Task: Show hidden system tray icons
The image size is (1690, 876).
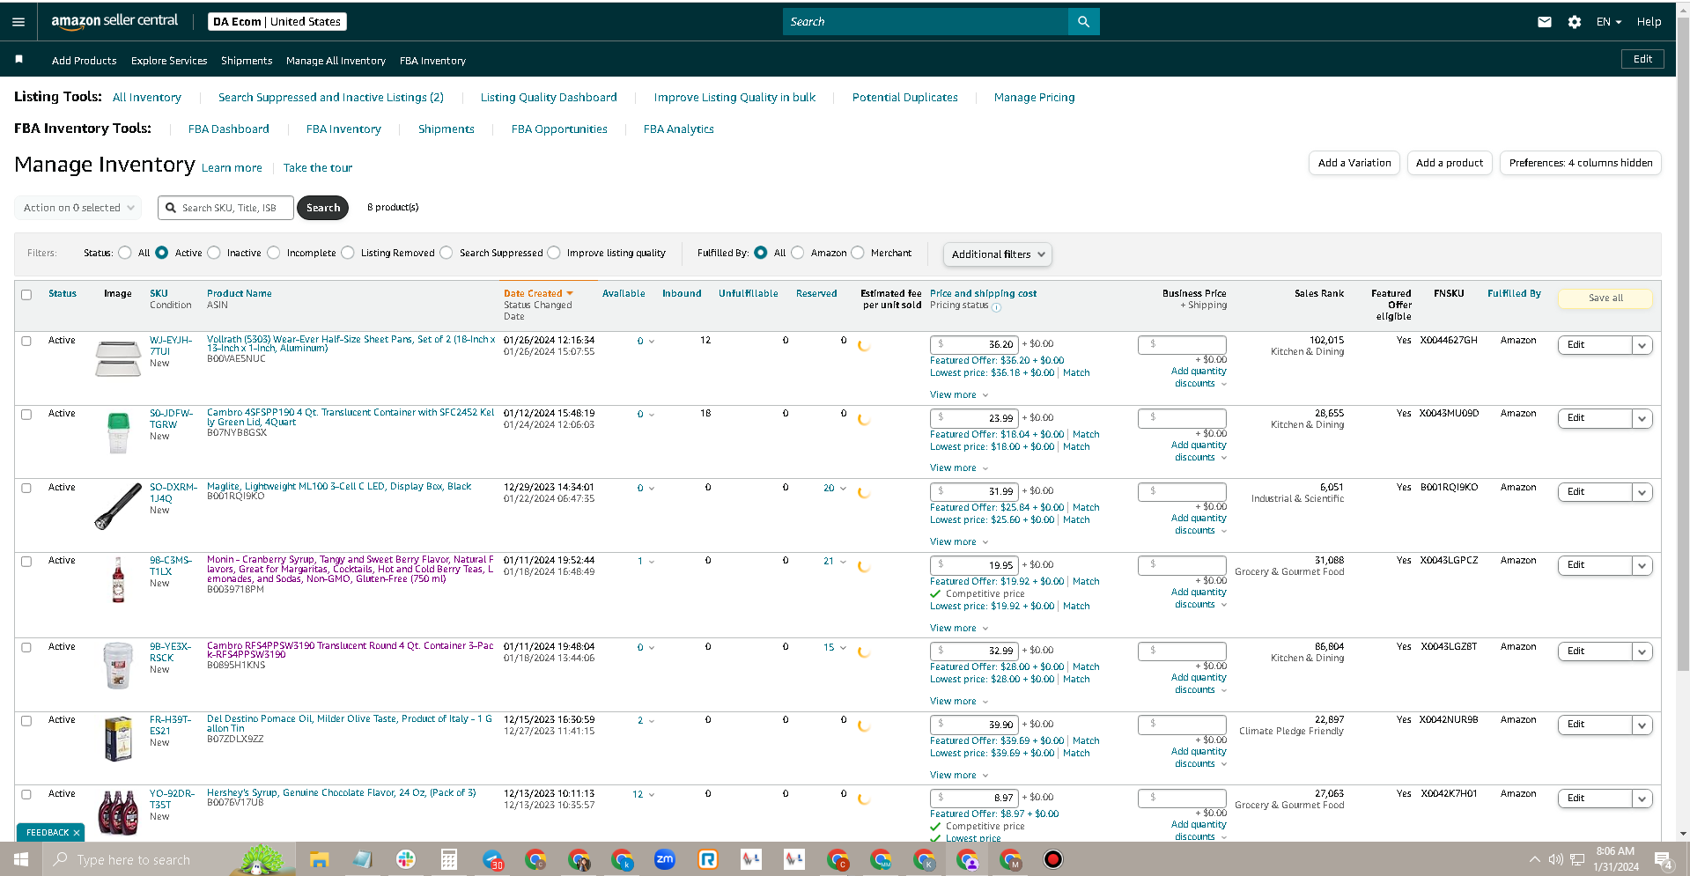Action: pos(1535,859)
